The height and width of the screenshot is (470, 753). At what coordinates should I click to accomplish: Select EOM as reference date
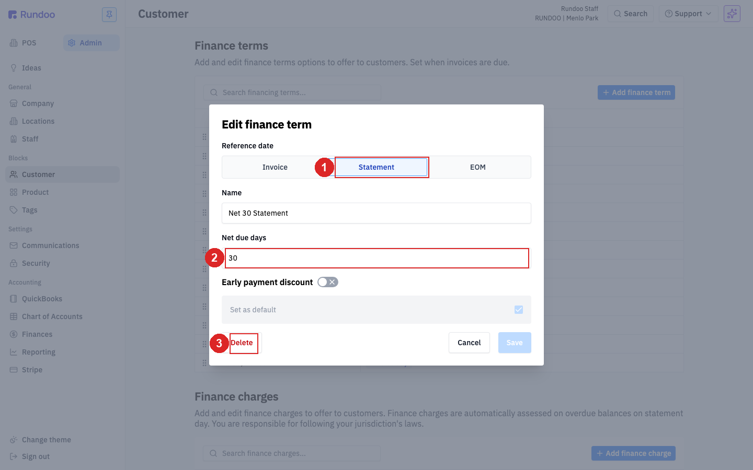[478, 167]
